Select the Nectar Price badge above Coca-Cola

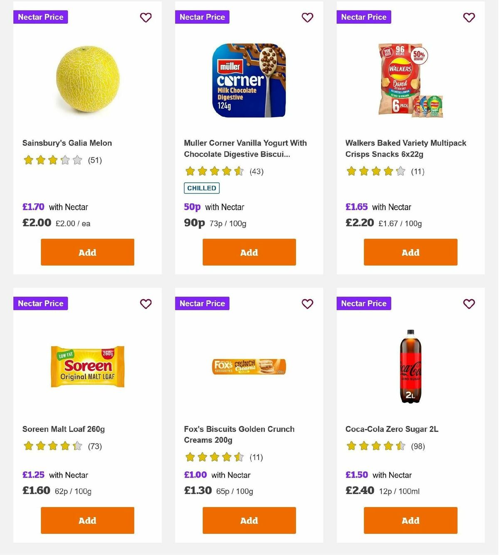pyautogui.click(x=363, y=303)
